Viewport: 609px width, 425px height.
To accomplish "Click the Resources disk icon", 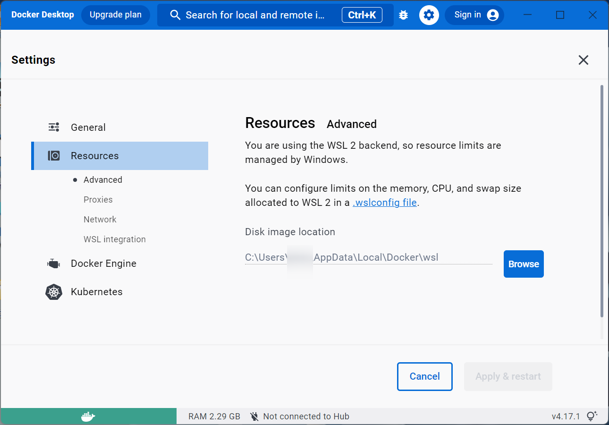I will pyautogui.click(x=54, y=156).
